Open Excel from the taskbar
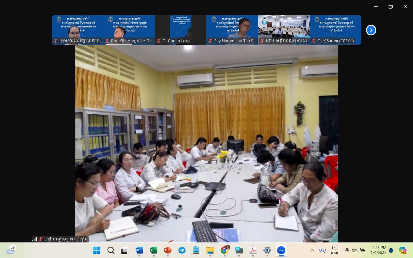The image size is (413, 258). [154, 250]
